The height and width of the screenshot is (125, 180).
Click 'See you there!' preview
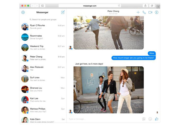(x=36, y=91)
